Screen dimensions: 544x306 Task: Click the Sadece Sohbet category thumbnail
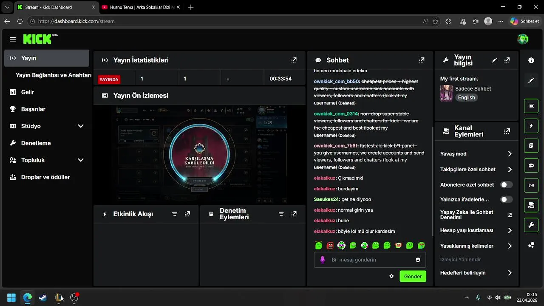click(446, 93)
